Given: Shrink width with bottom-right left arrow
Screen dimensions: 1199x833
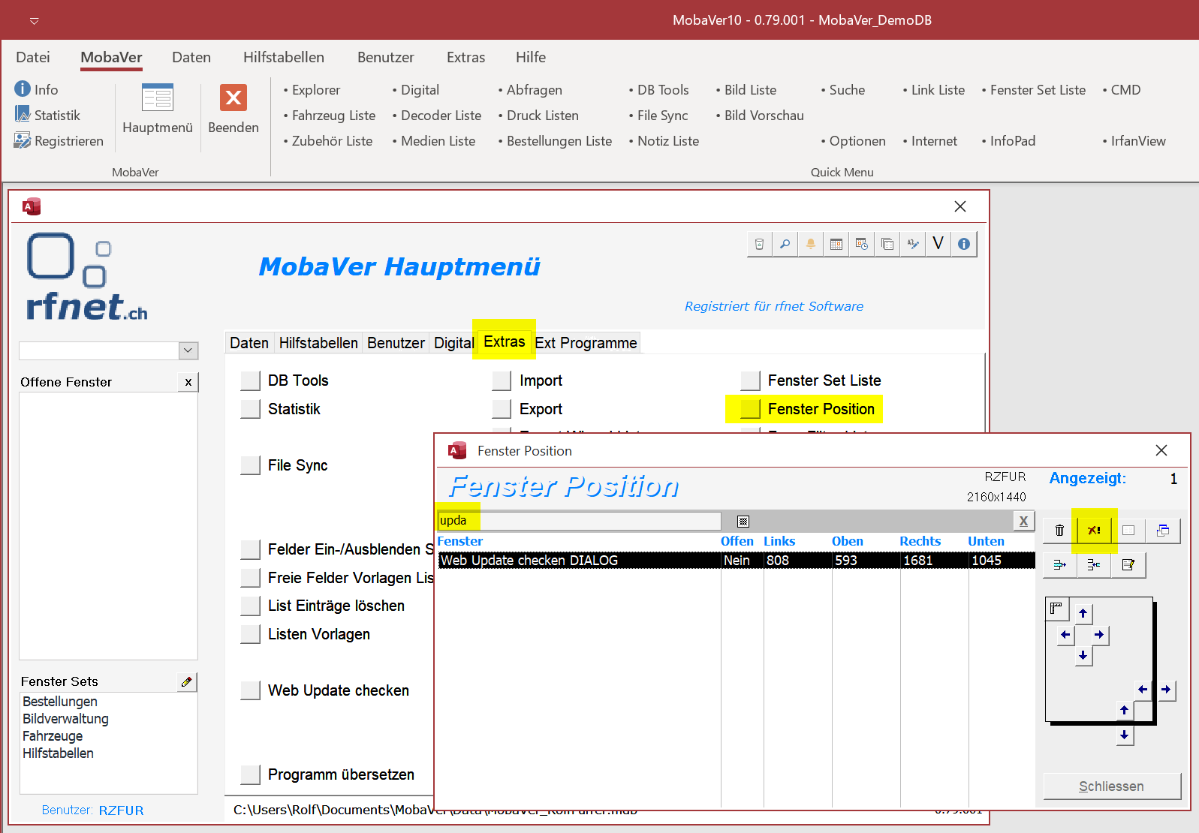Looking at the screenshot, I should [1142, 690].
